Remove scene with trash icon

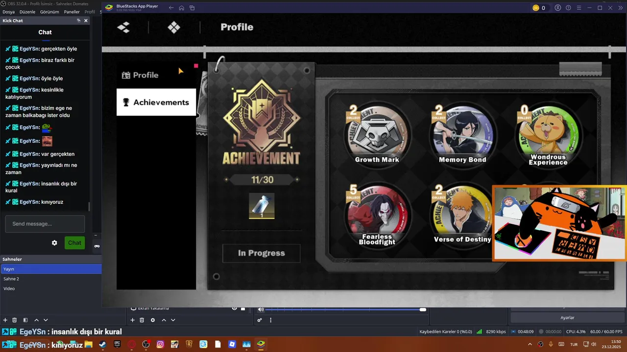(15, 320)
